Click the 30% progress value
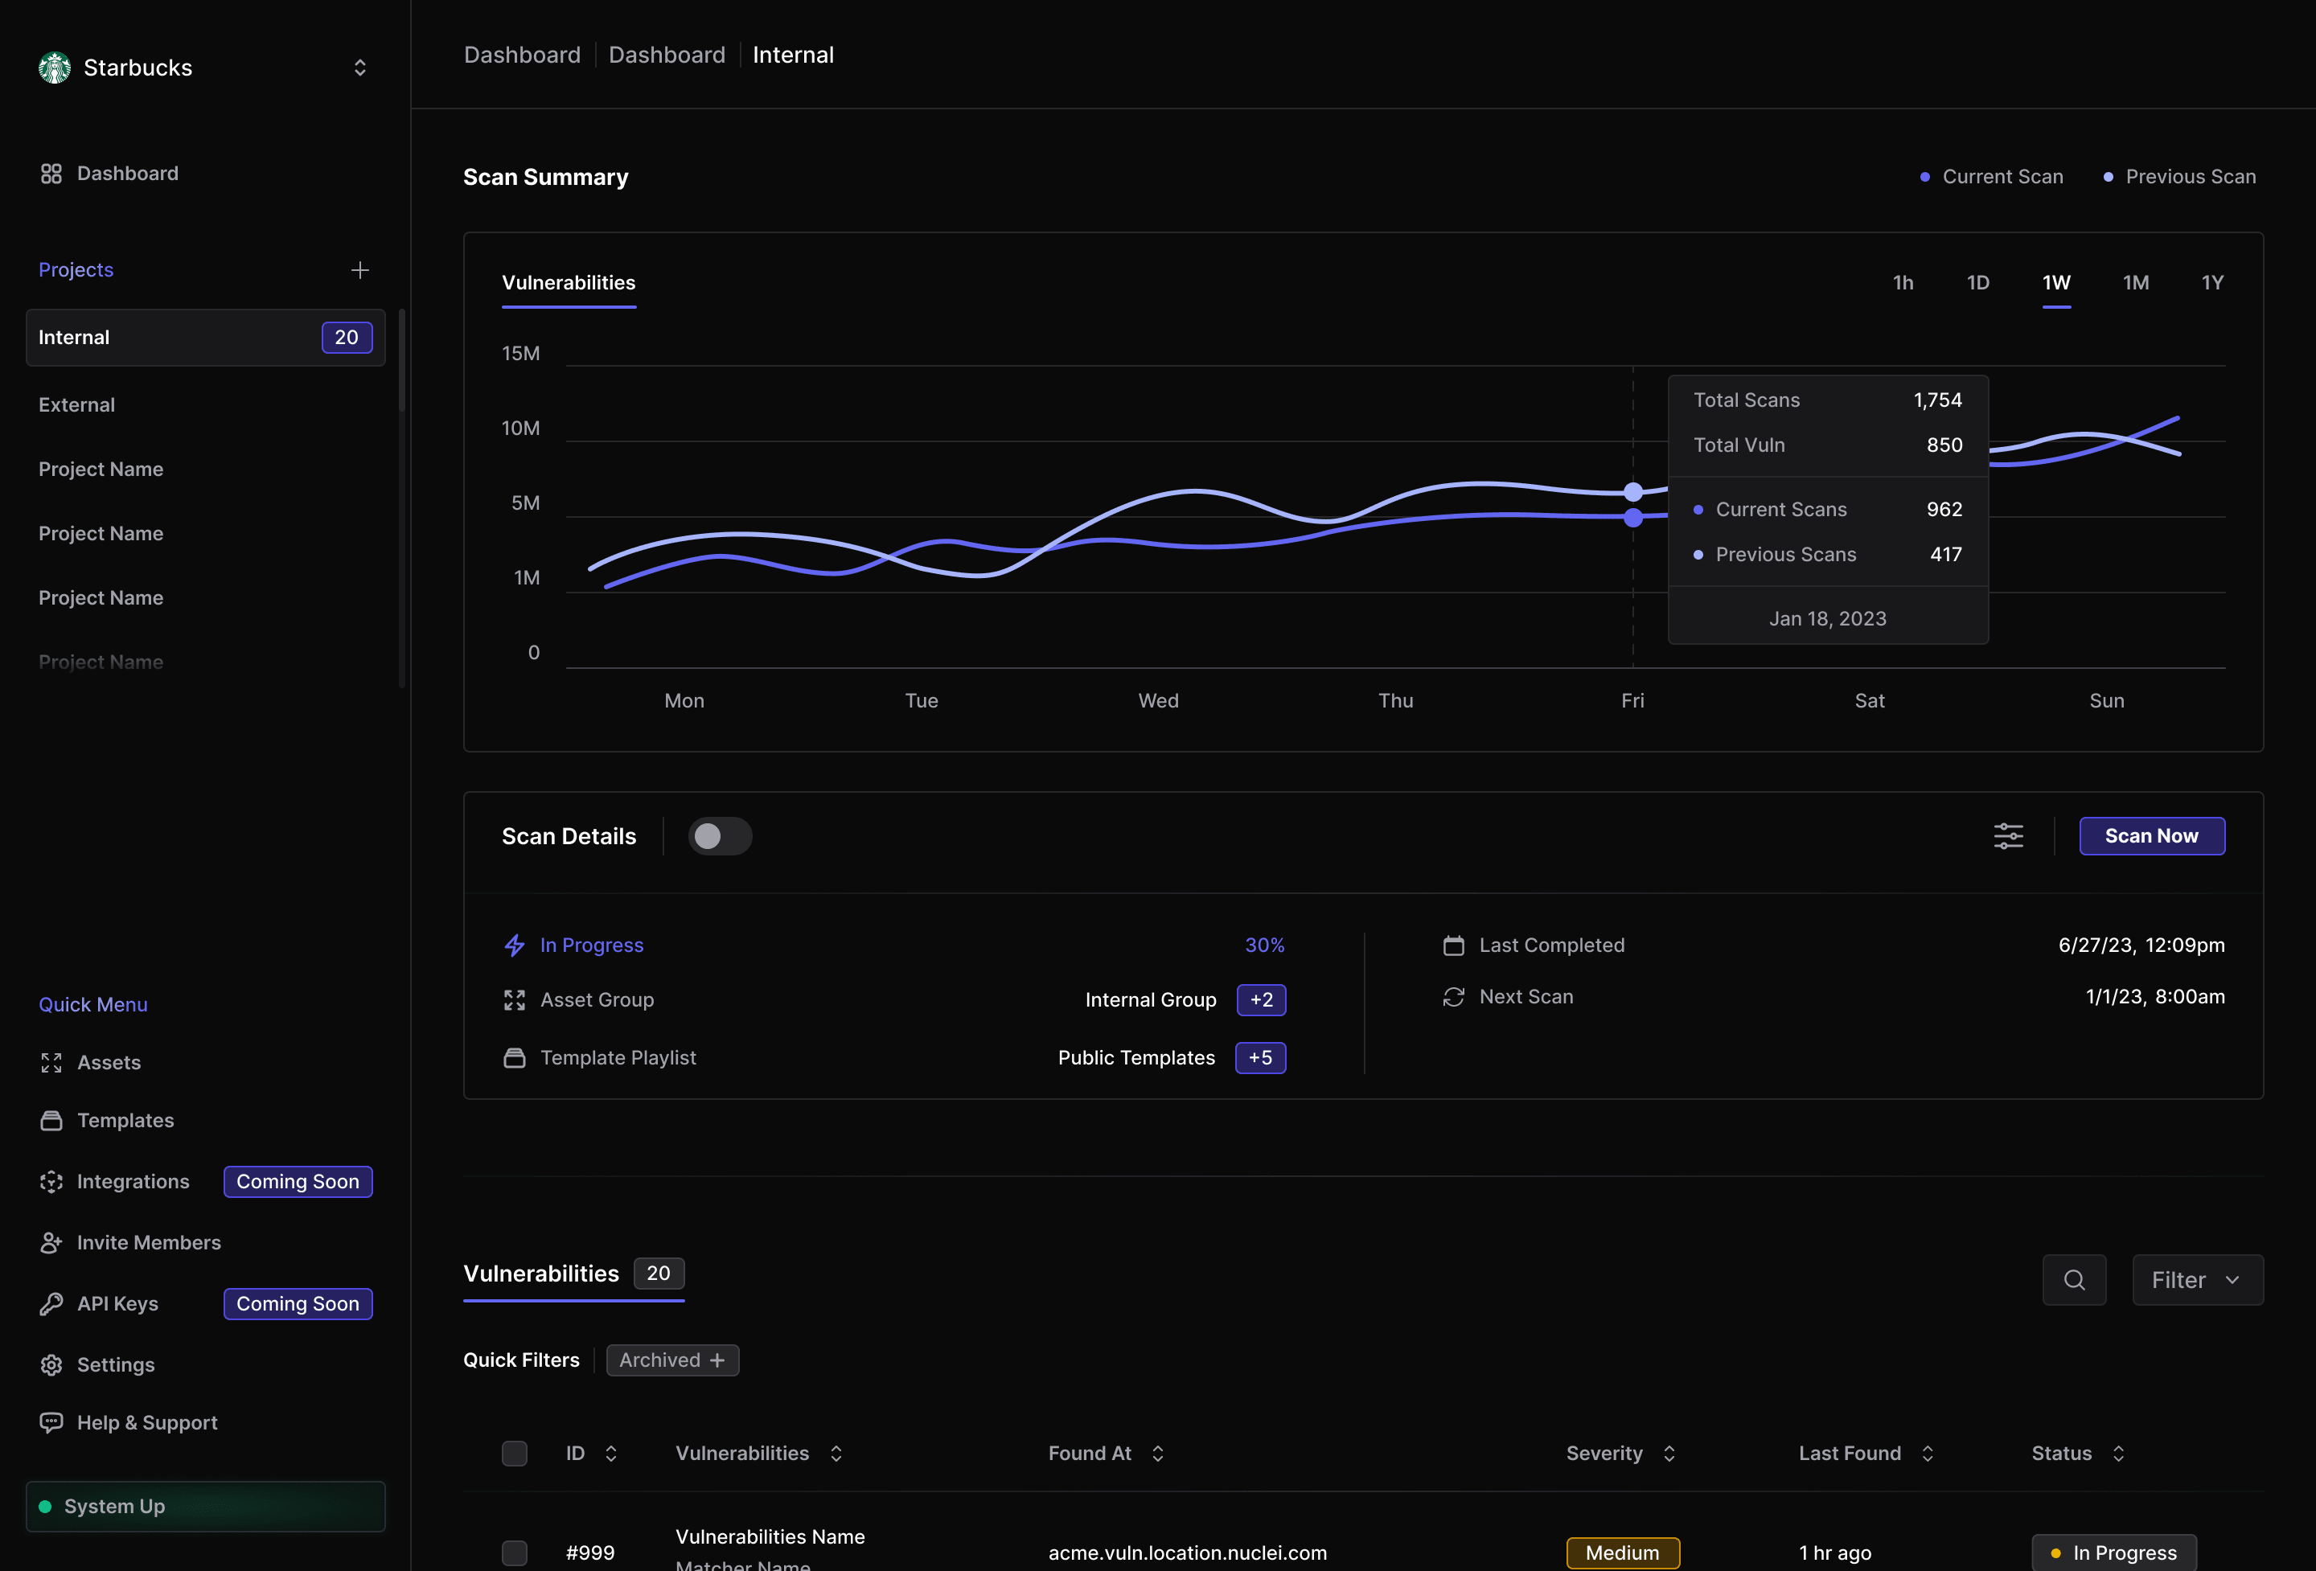Screen dimensions: 2316x1571 (1265, 945)
